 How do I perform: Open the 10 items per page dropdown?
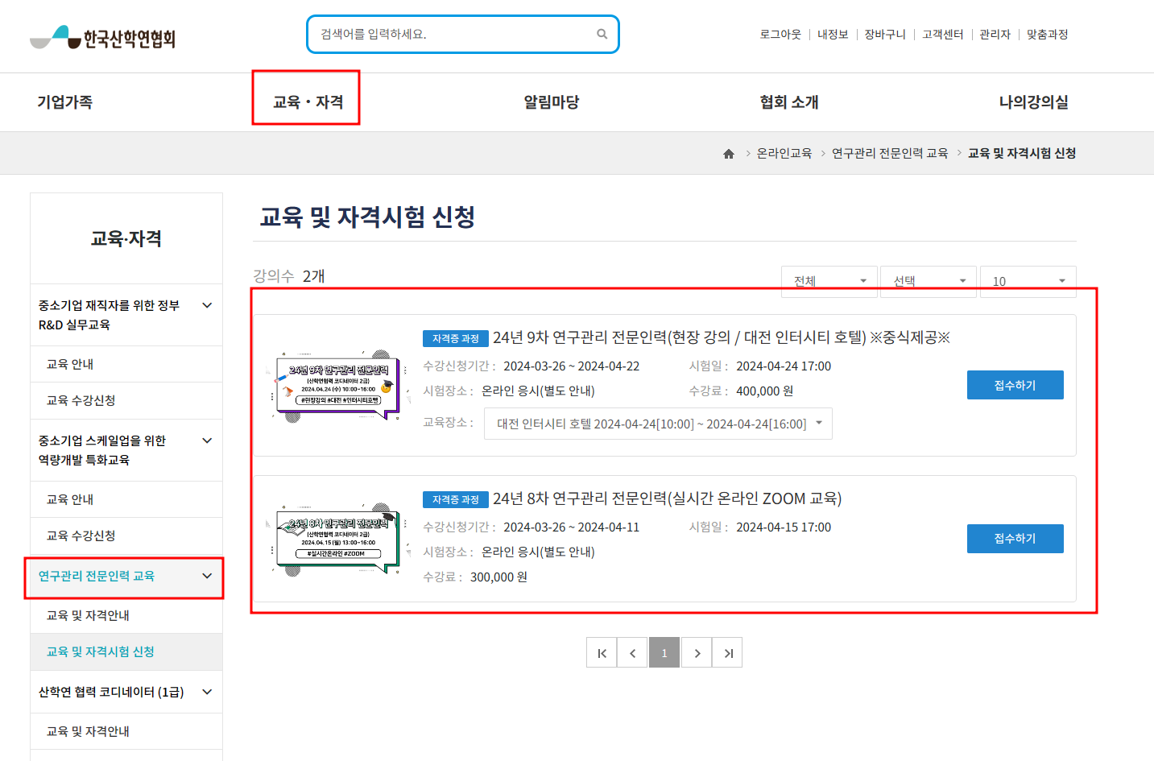tap(1028, 281)
